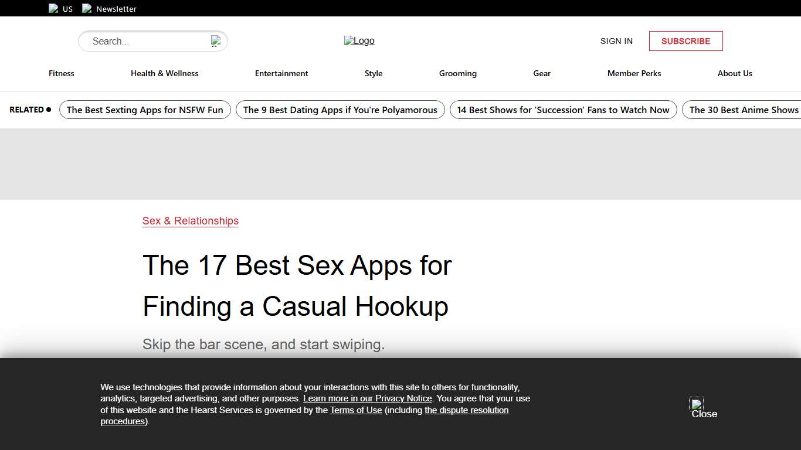Click the SUBSCRIBE button

[685, 41]
